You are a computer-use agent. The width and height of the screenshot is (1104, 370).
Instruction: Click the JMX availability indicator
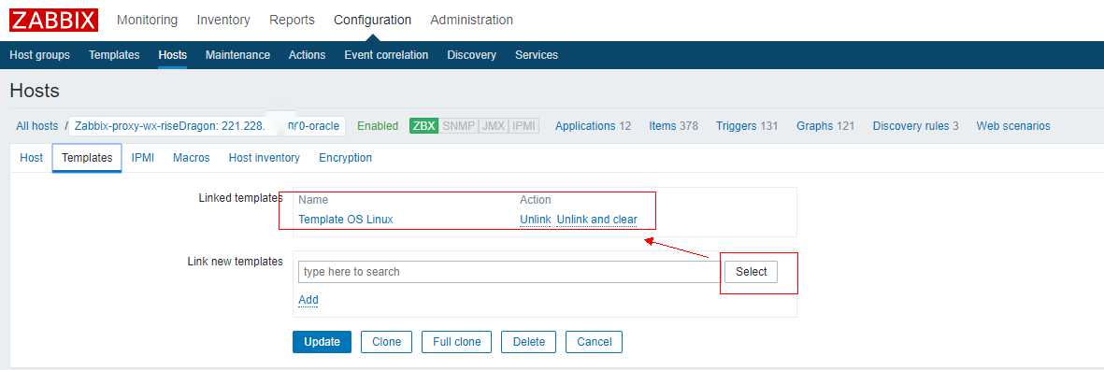(494, 126)
